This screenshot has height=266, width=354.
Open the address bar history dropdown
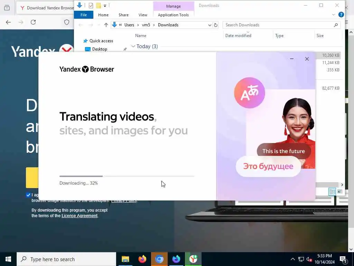pos(210,25)
